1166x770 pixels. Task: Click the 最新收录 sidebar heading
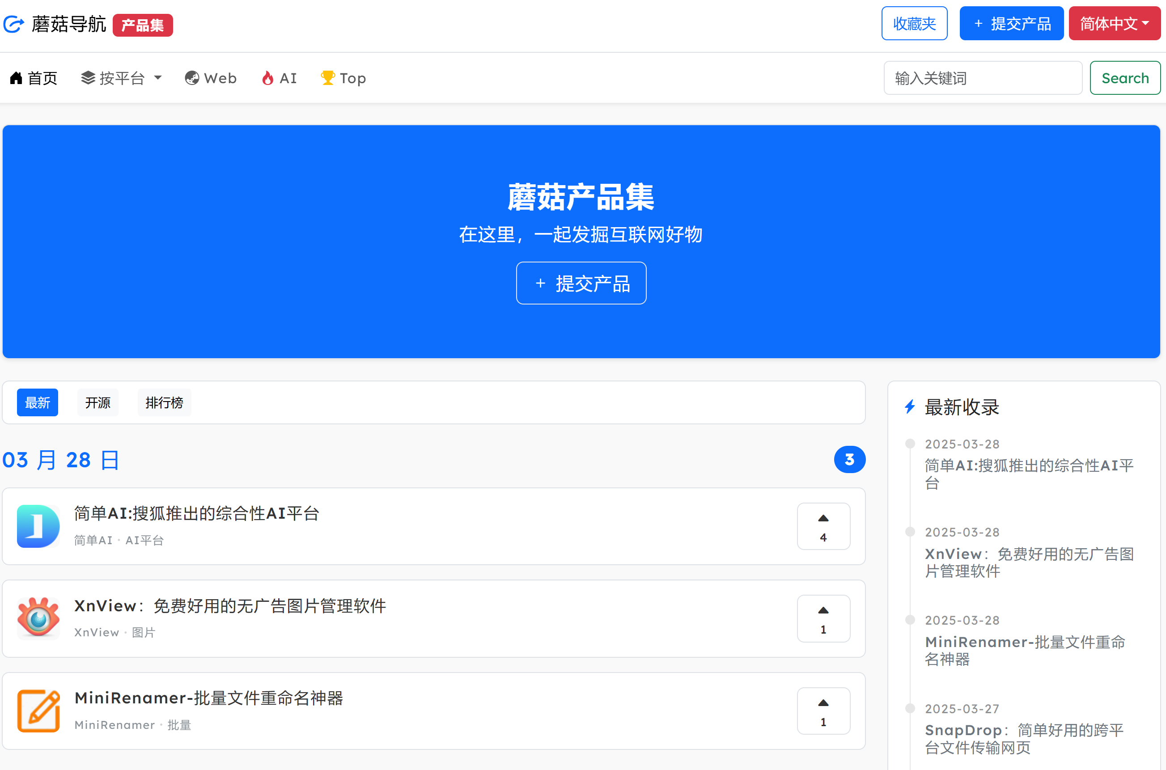coord(962,407)
